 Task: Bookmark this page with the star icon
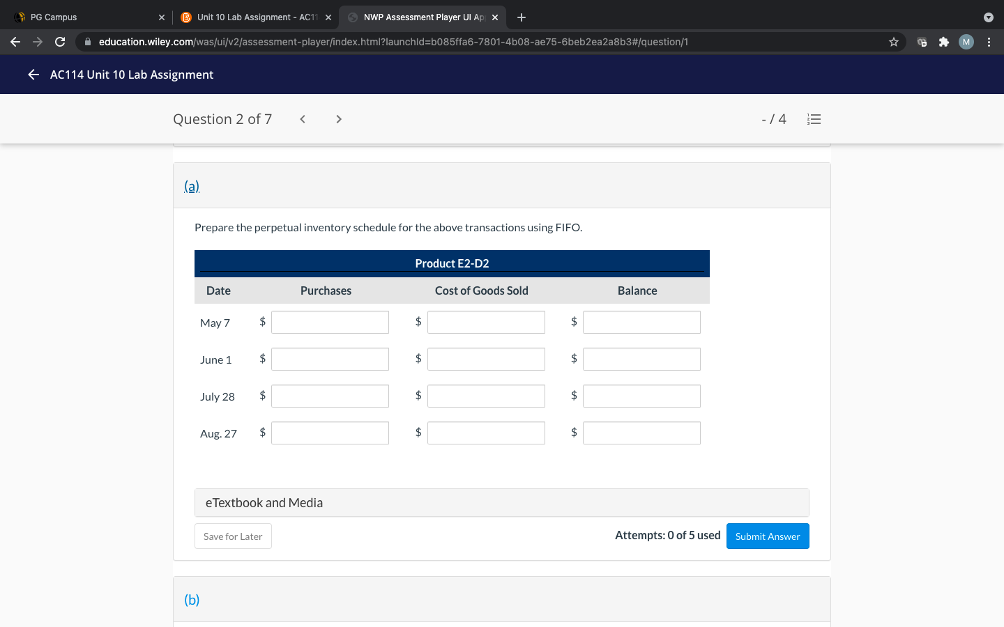(x=894, y=42)
